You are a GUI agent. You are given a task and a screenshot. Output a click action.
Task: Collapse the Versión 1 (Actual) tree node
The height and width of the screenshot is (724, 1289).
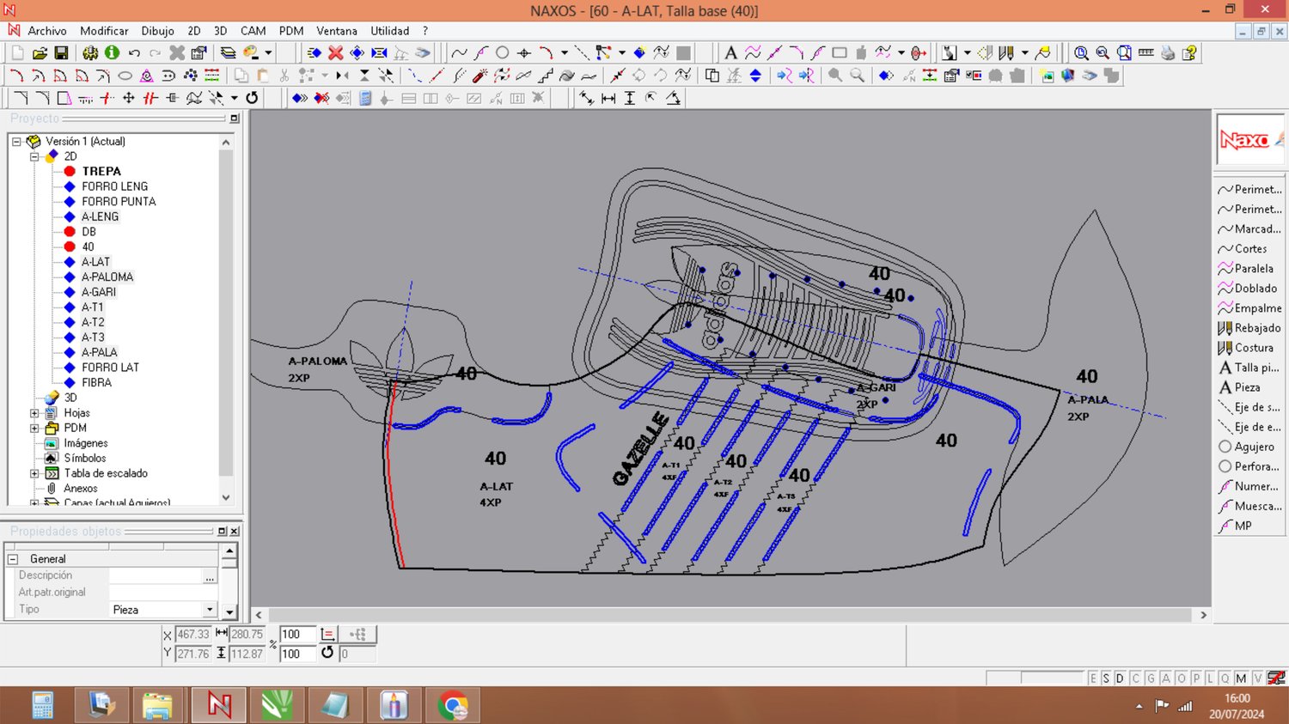pos(16,142)
